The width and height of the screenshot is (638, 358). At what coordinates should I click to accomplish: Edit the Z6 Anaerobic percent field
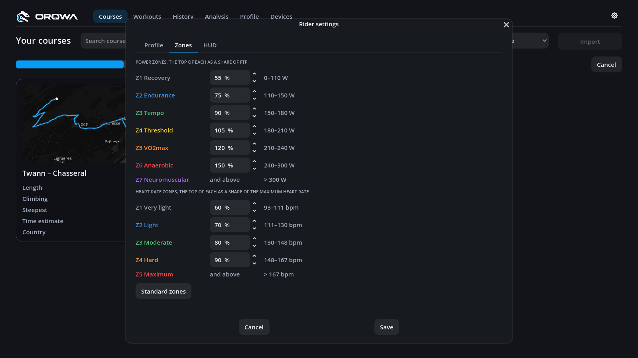coord(230,165)
